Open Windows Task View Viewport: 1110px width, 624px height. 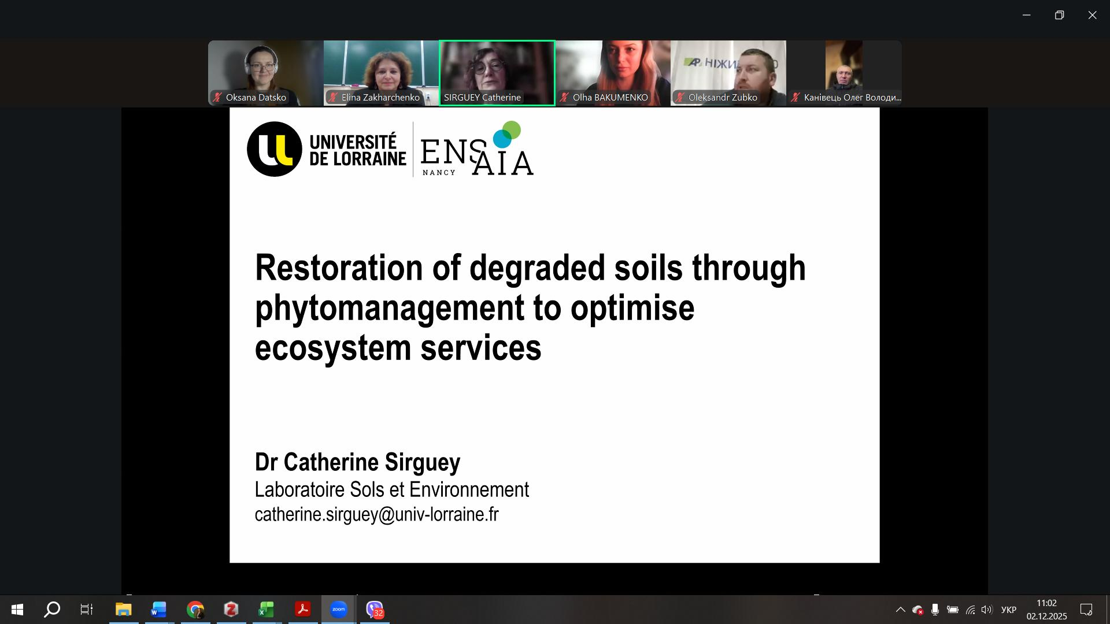87,609
